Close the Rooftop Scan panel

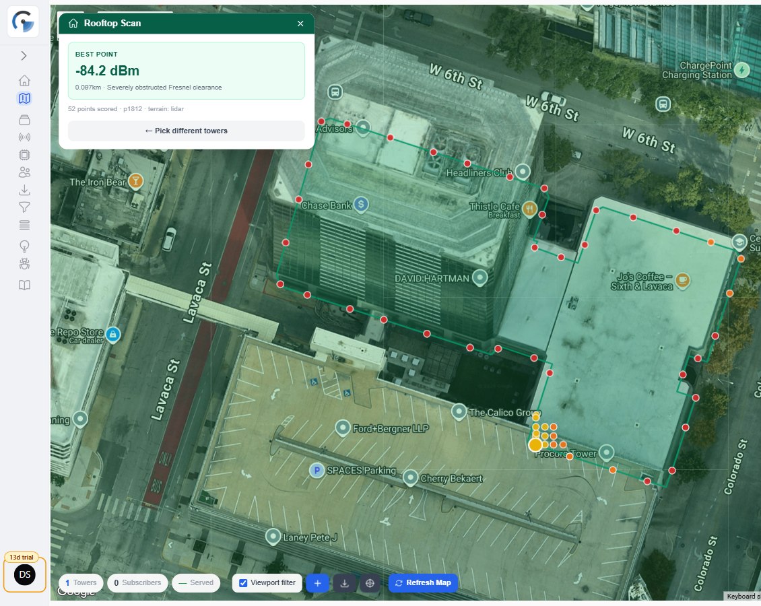[x=300, y=24]
